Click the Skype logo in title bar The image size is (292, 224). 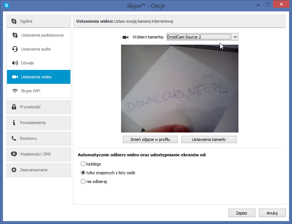tap(7, 5)
